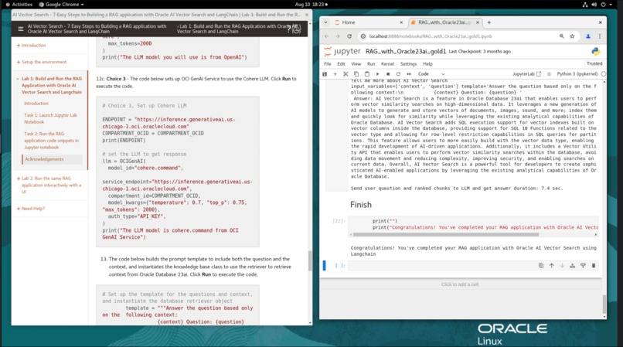The image size is (623, 347).
Task: Open the Jupyter Settings menu
Action: click(408, 64)
